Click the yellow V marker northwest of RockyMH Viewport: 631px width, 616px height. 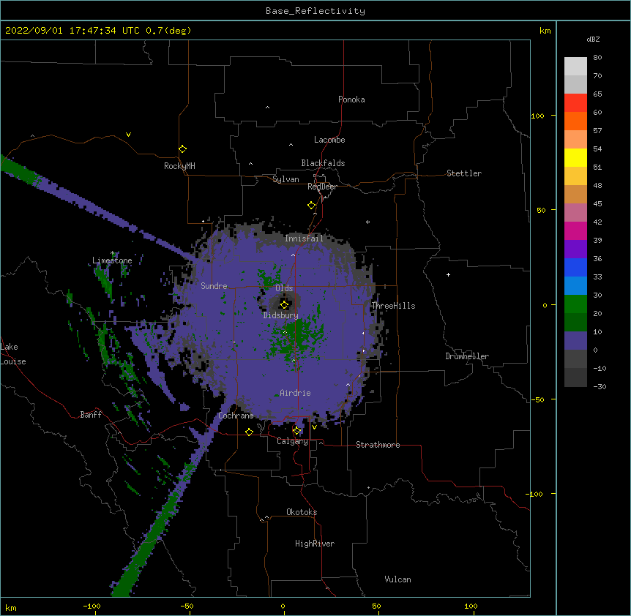[128, 135]
